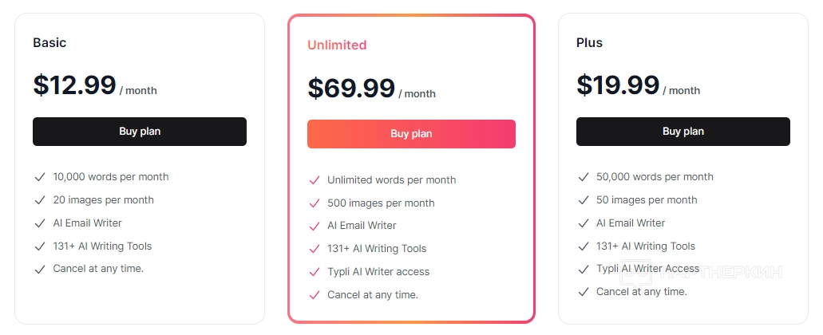The image size is (823, 335).
Task: Click AI Email Writer text in Plus plan
Action: (631, 223)
